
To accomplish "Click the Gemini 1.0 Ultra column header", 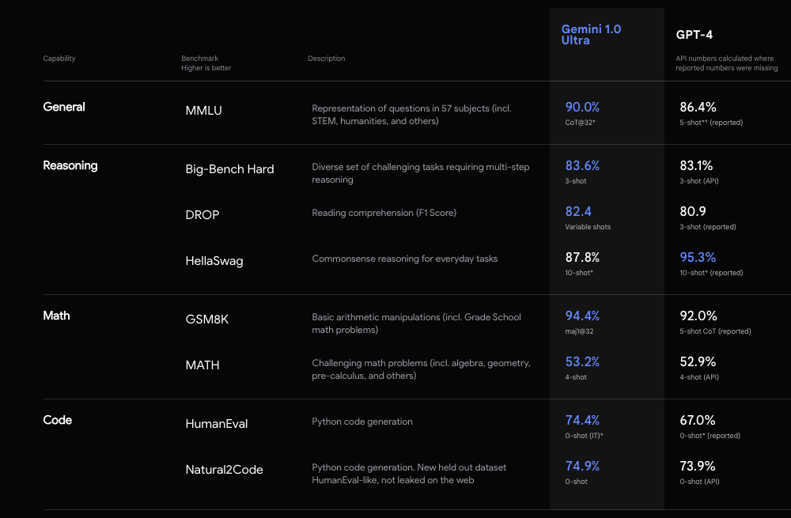I will pyautogui.click(x=591, y=35).
